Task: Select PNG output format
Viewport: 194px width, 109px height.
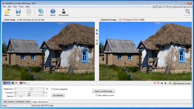Action: point(23,83)
